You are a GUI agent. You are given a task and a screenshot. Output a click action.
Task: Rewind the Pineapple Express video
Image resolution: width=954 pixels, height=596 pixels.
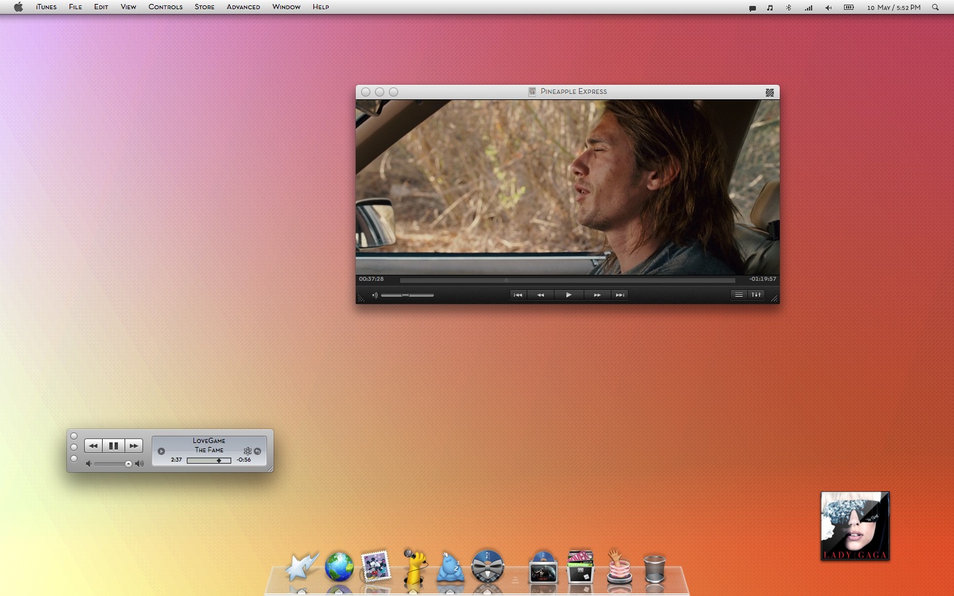tap(541, 295)
